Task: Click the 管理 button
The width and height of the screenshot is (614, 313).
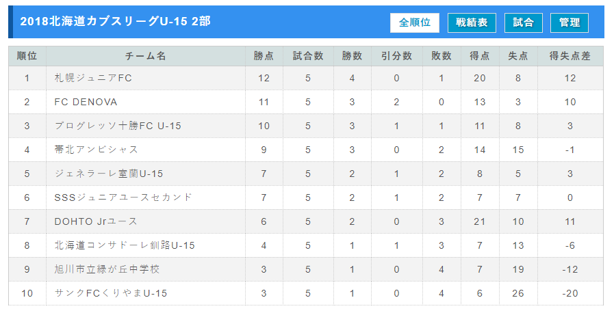Action: (x=570, y=23)
